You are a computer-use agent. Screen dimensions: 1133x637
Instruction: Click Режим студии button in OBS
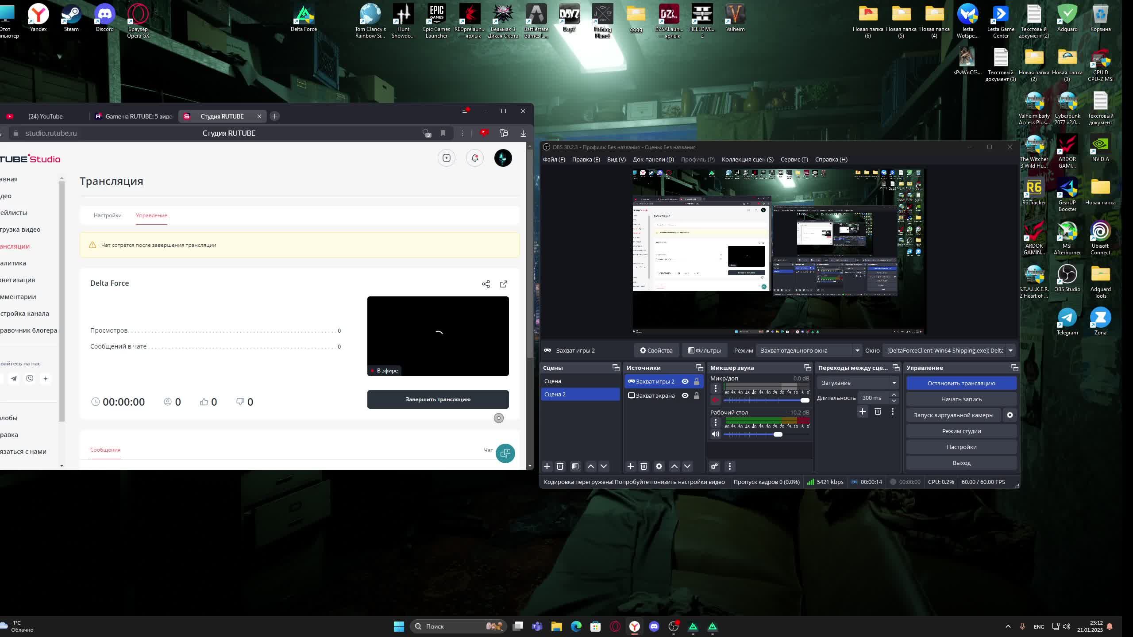tap(961, 431)
